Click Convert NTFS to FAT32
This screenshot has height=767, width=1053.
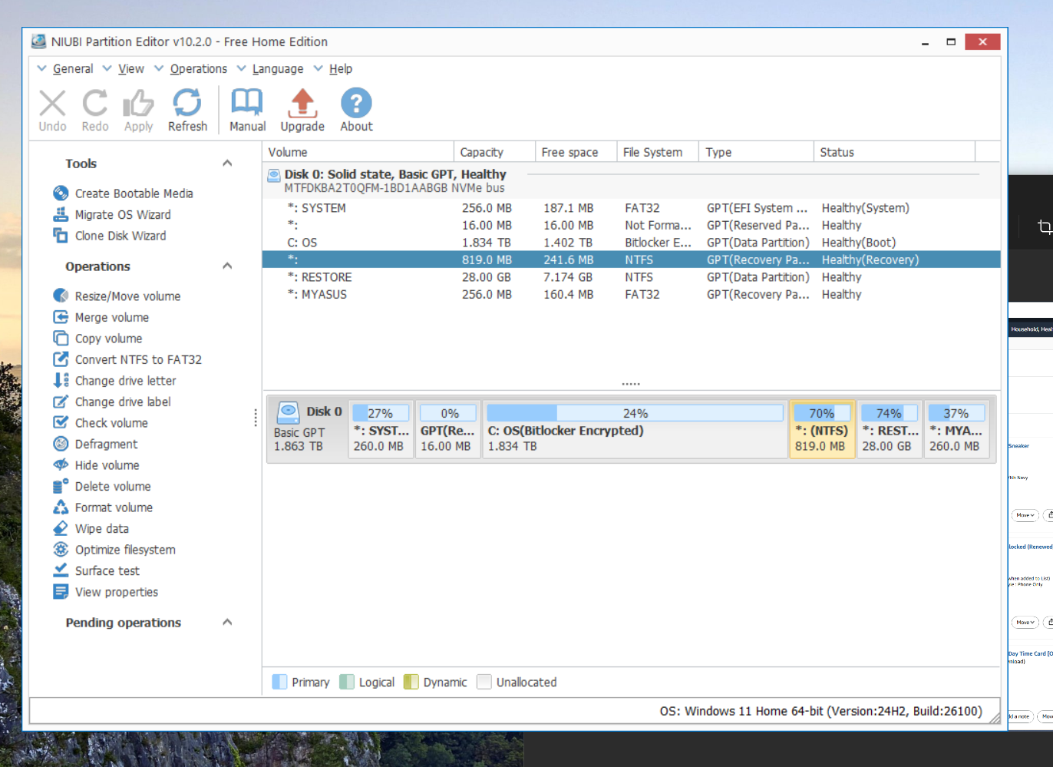pos(138,360)
